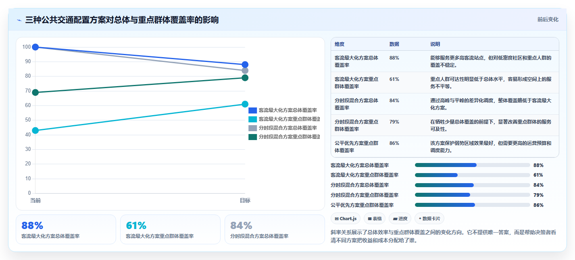The height and width of the screenshot is (260, 575).
Task: Click the blue data point at 当前 100
Action: (35, 47)
